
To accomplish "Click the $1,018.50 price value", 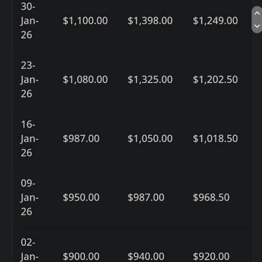I will [215, 138].
